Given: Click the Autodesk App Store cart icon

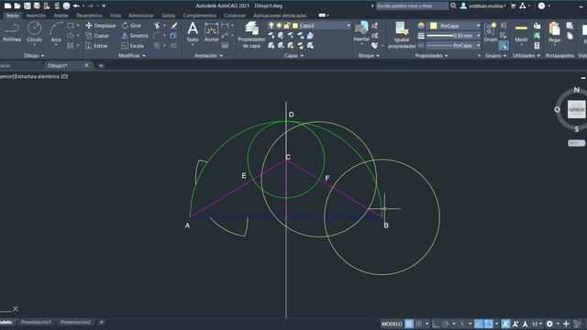Looking at the screenshot, I should click(x=513, y=5).
